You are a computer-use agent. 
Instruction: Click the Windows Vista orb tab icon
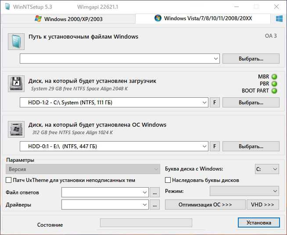tap(158, 18)
